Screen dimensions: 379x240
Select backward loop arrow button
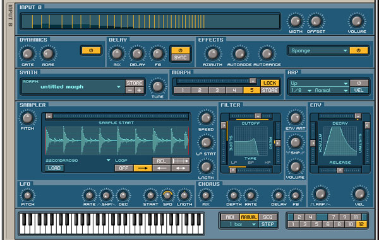pos(162,168)
